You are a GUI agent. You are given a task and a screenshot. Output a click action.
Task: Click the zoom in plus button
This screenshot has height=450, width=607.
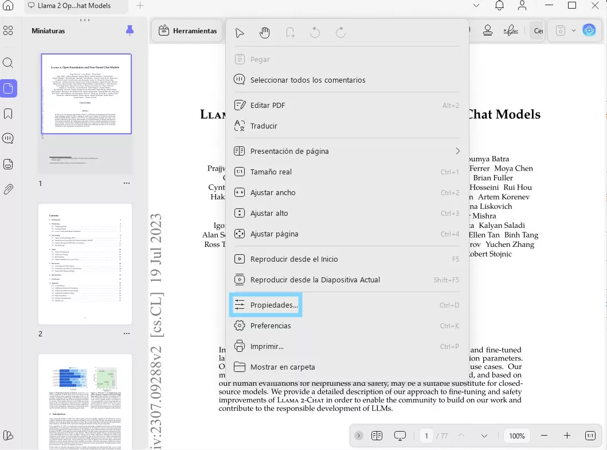click(567, 436)
